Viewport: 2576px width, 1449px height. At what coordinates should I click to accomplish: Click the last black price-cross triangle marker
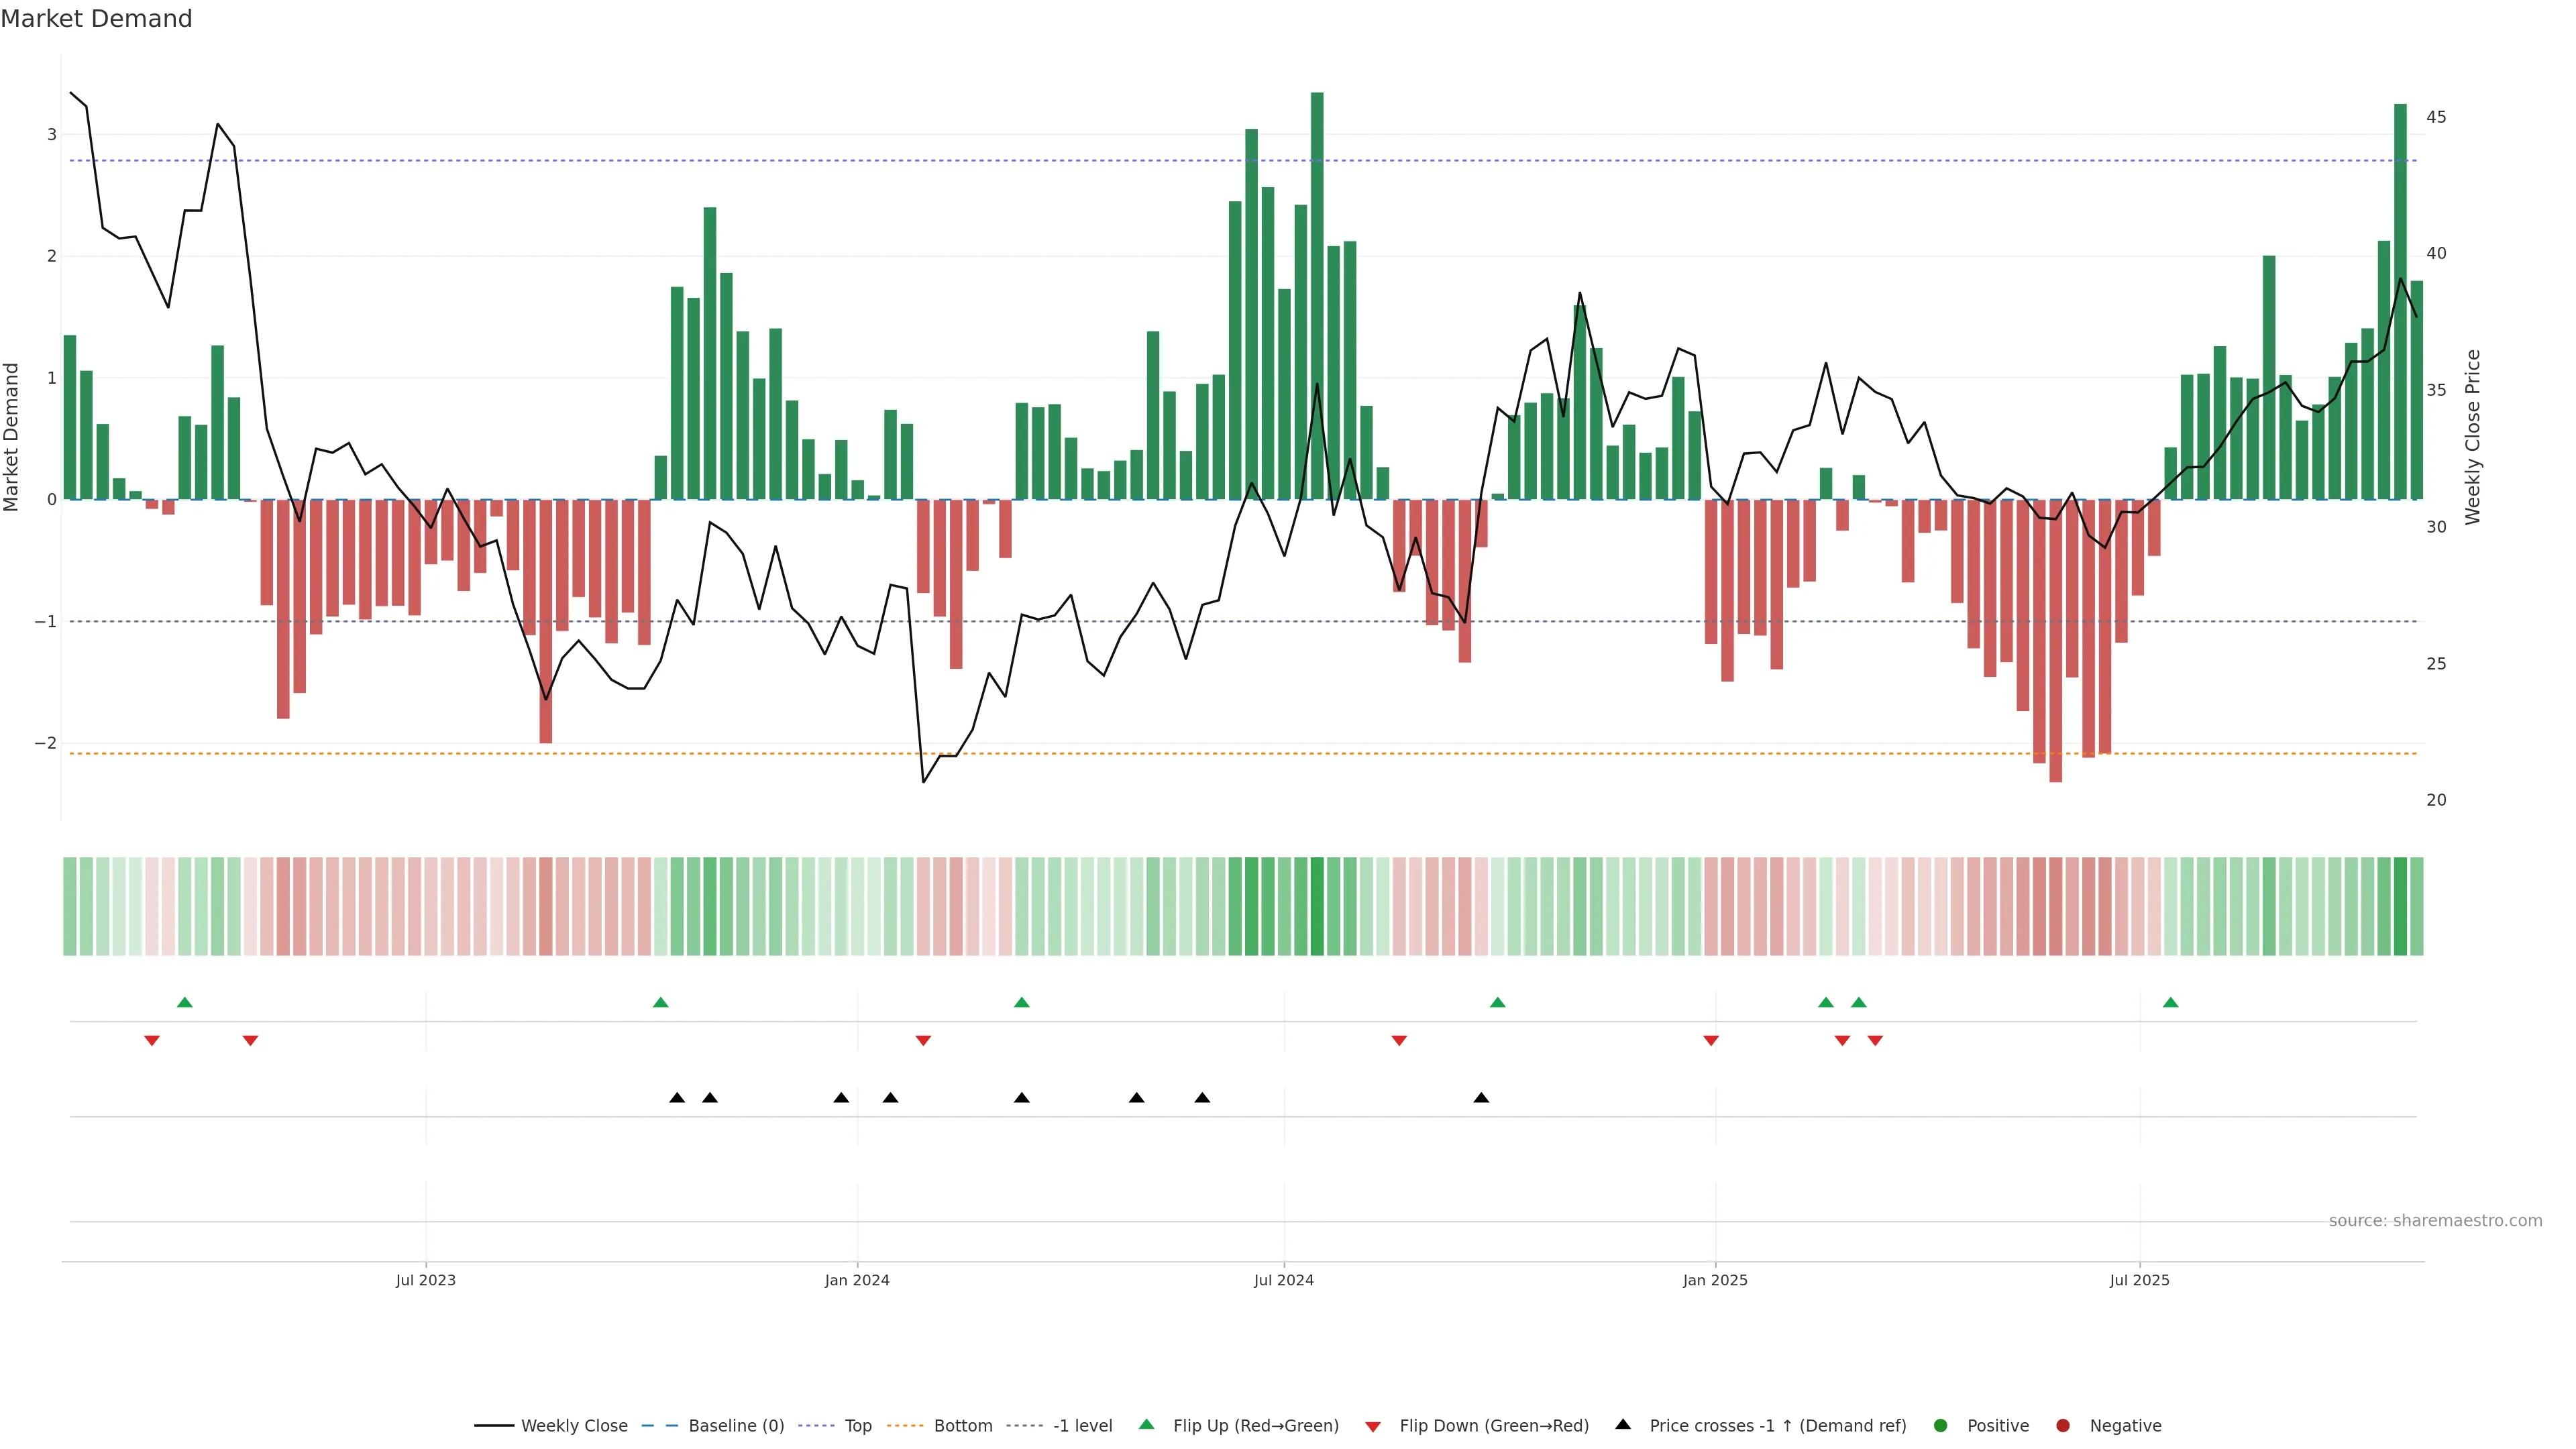click(x=1481, y=1098)
